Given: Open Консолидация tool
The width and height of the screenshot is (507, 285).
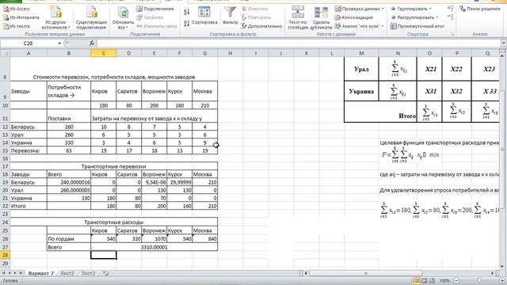Looking at the screenshot, I should 354,17.
